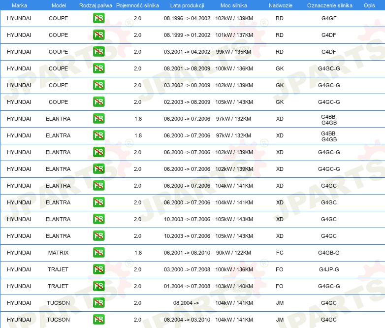Click the power value '90kW / 122KM'
This screenshot has height=328, width=385.
pyautogui.click(x=233, y=253)
